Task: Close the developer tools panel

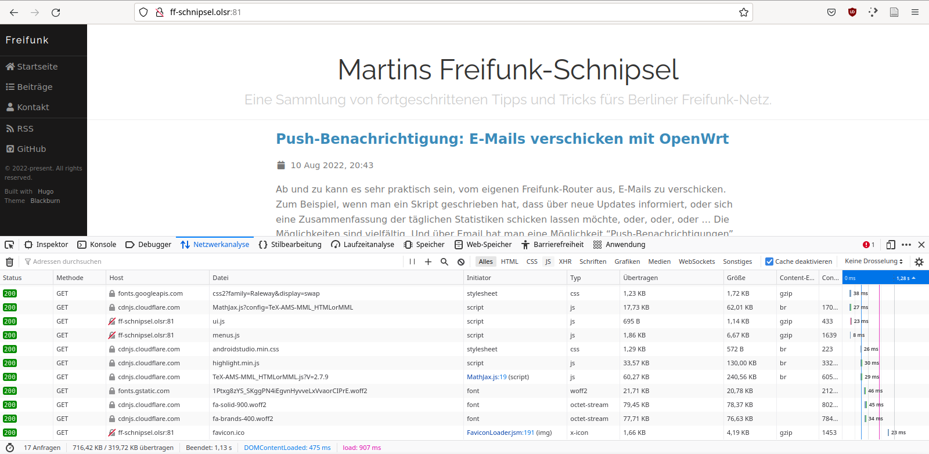Action: (x=921, y=245)
